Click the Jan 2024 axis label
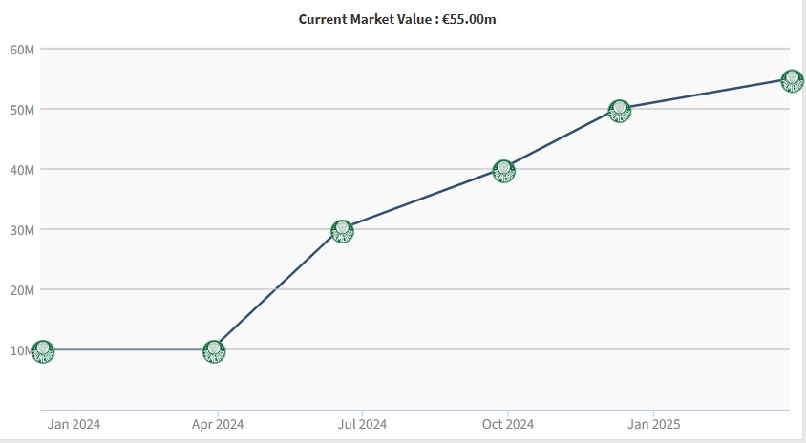 pyautogui.click(x=74, y=424)
